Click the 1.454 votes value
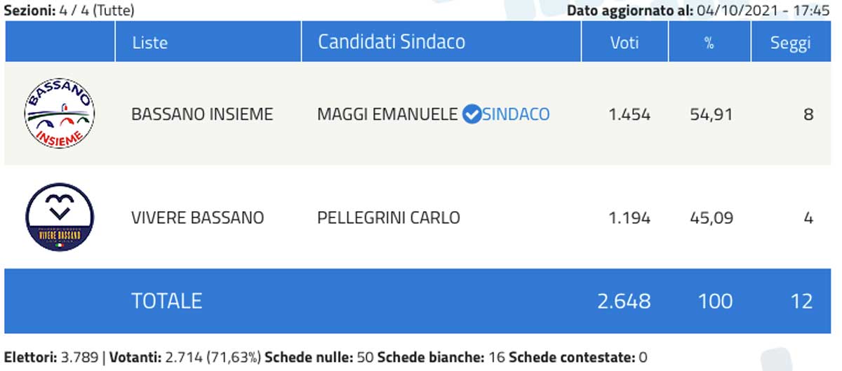This screenshot has height=371, width=842. pyautogui.click(x=629, y=114)
